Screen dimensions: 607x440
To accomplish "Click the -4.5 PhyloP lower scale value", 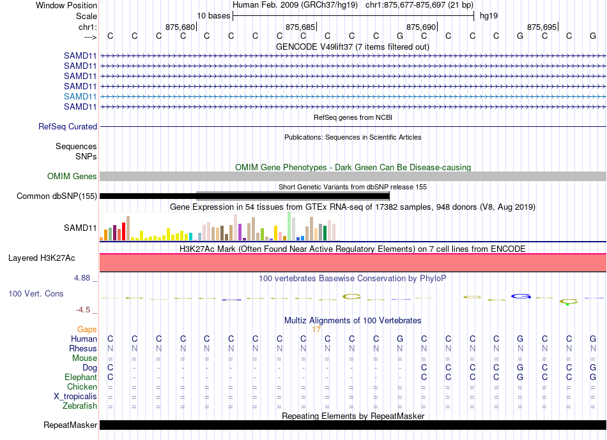I will [x=83, y=310].
